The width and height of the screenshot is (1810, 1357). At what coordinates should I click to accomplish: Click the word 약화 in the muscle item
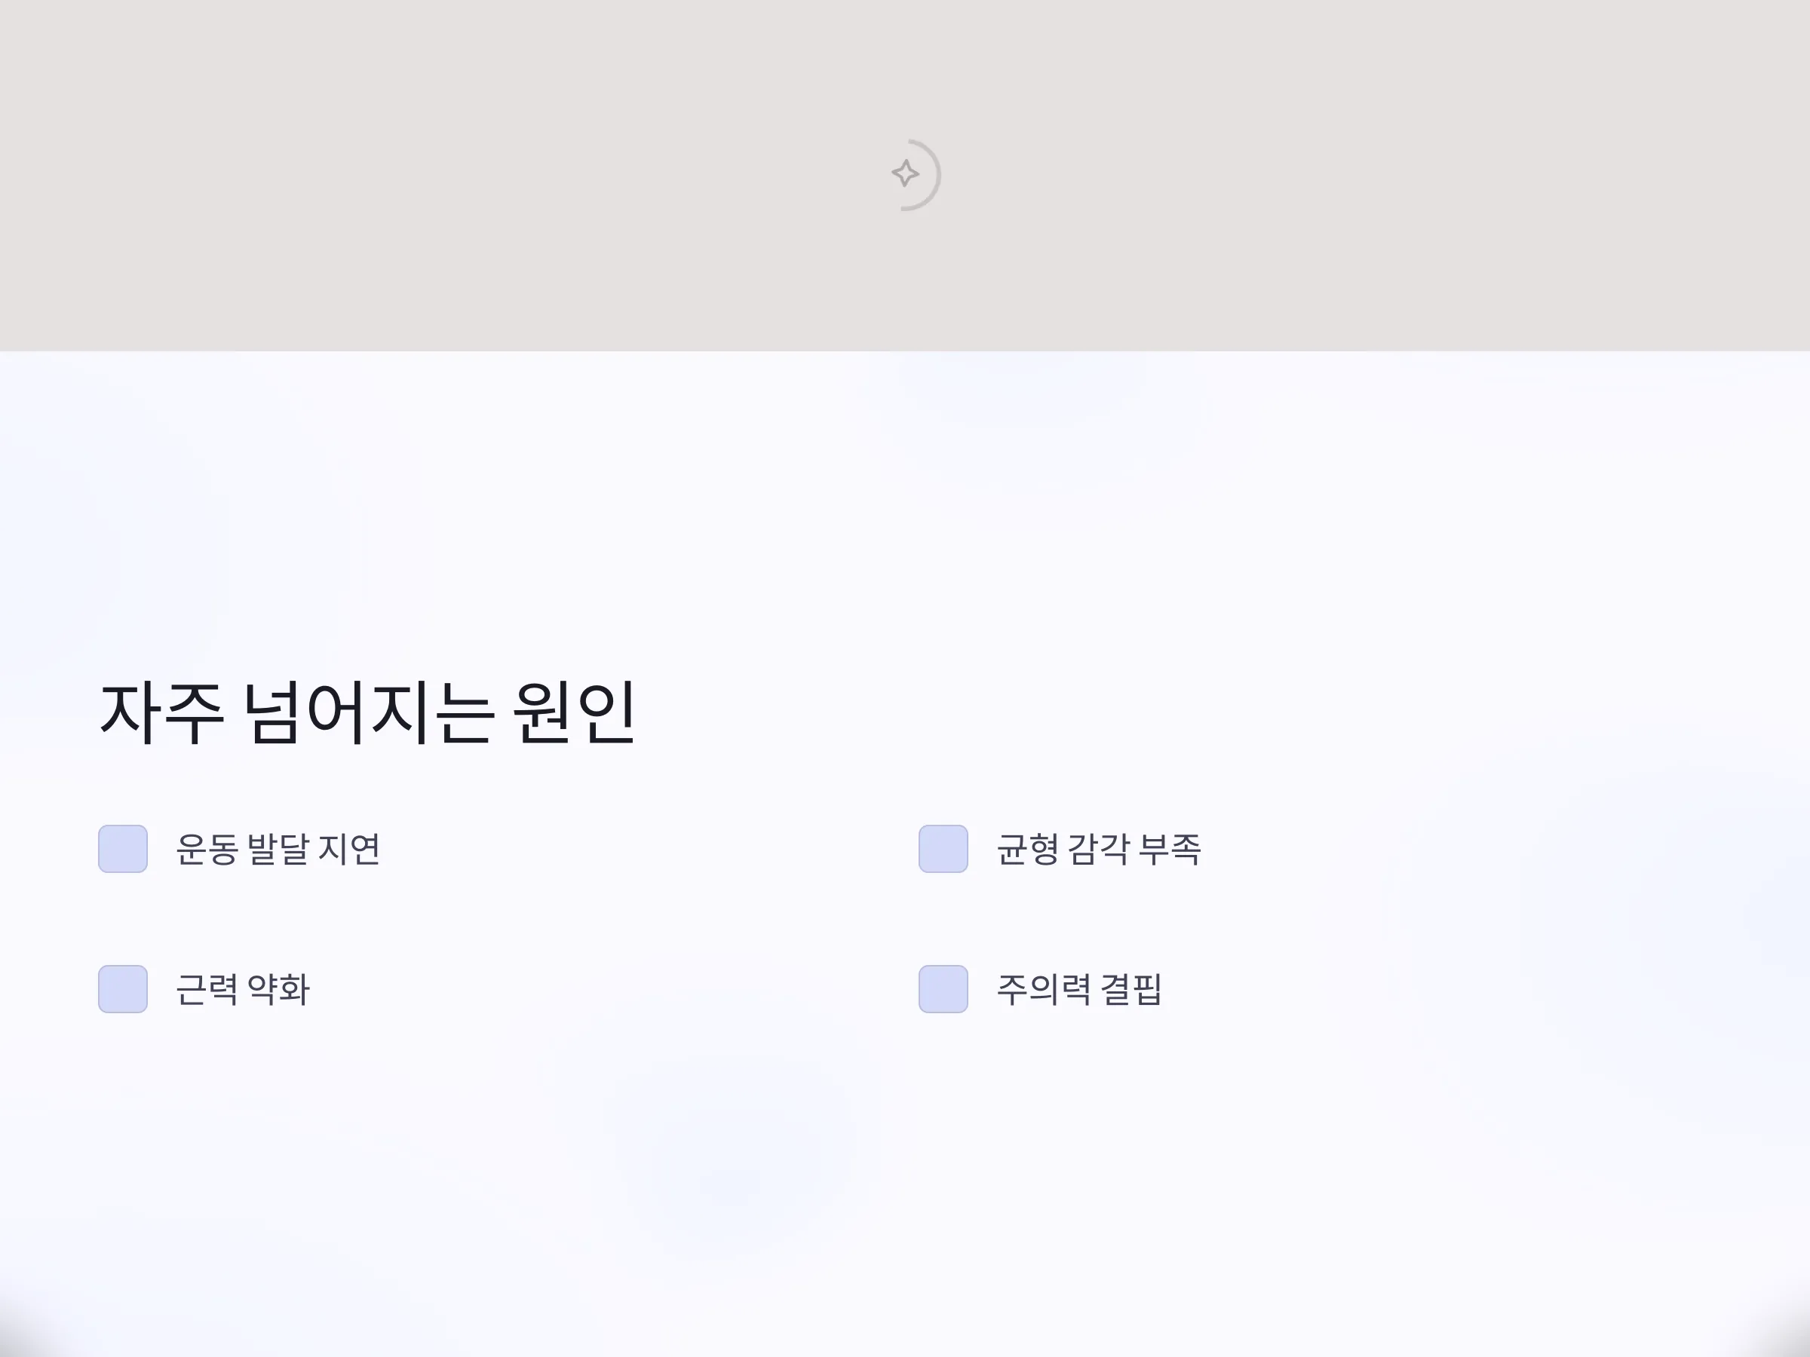(279, 990)
